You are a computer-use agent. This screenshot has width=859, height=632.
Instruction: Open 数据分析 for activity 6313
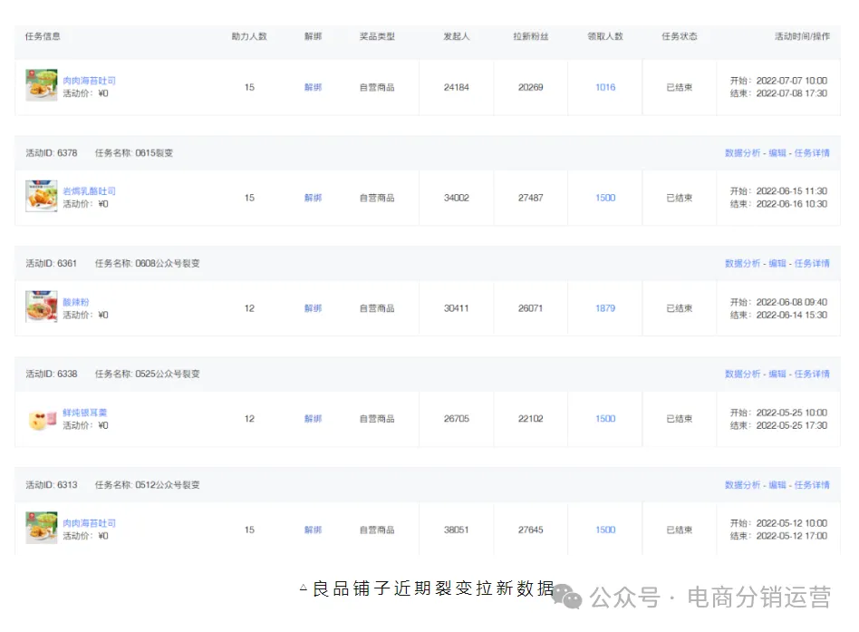(x=740, y=484)
